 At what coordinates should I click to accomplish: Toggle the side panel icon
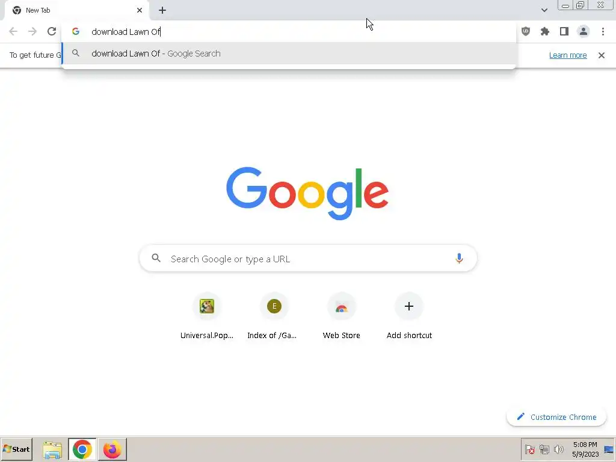[x=564, y=31]
